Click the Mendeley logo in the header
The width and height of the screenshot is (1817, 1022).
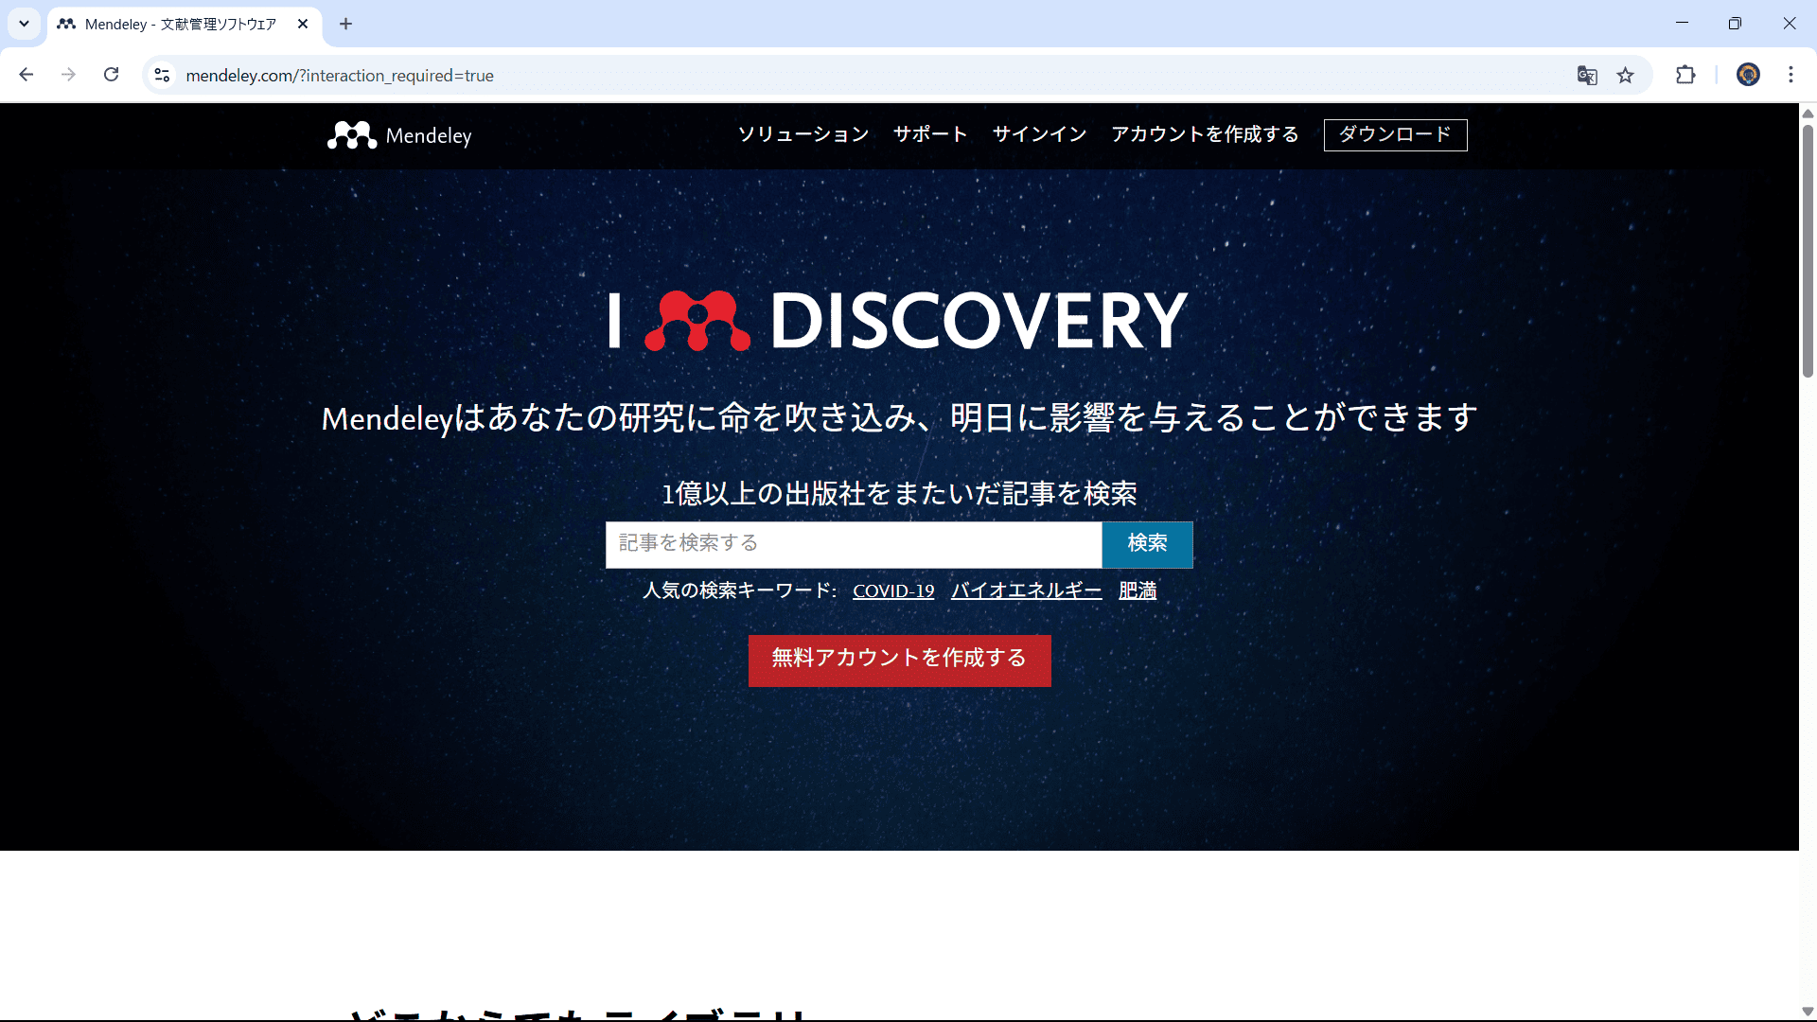point(399,135)
